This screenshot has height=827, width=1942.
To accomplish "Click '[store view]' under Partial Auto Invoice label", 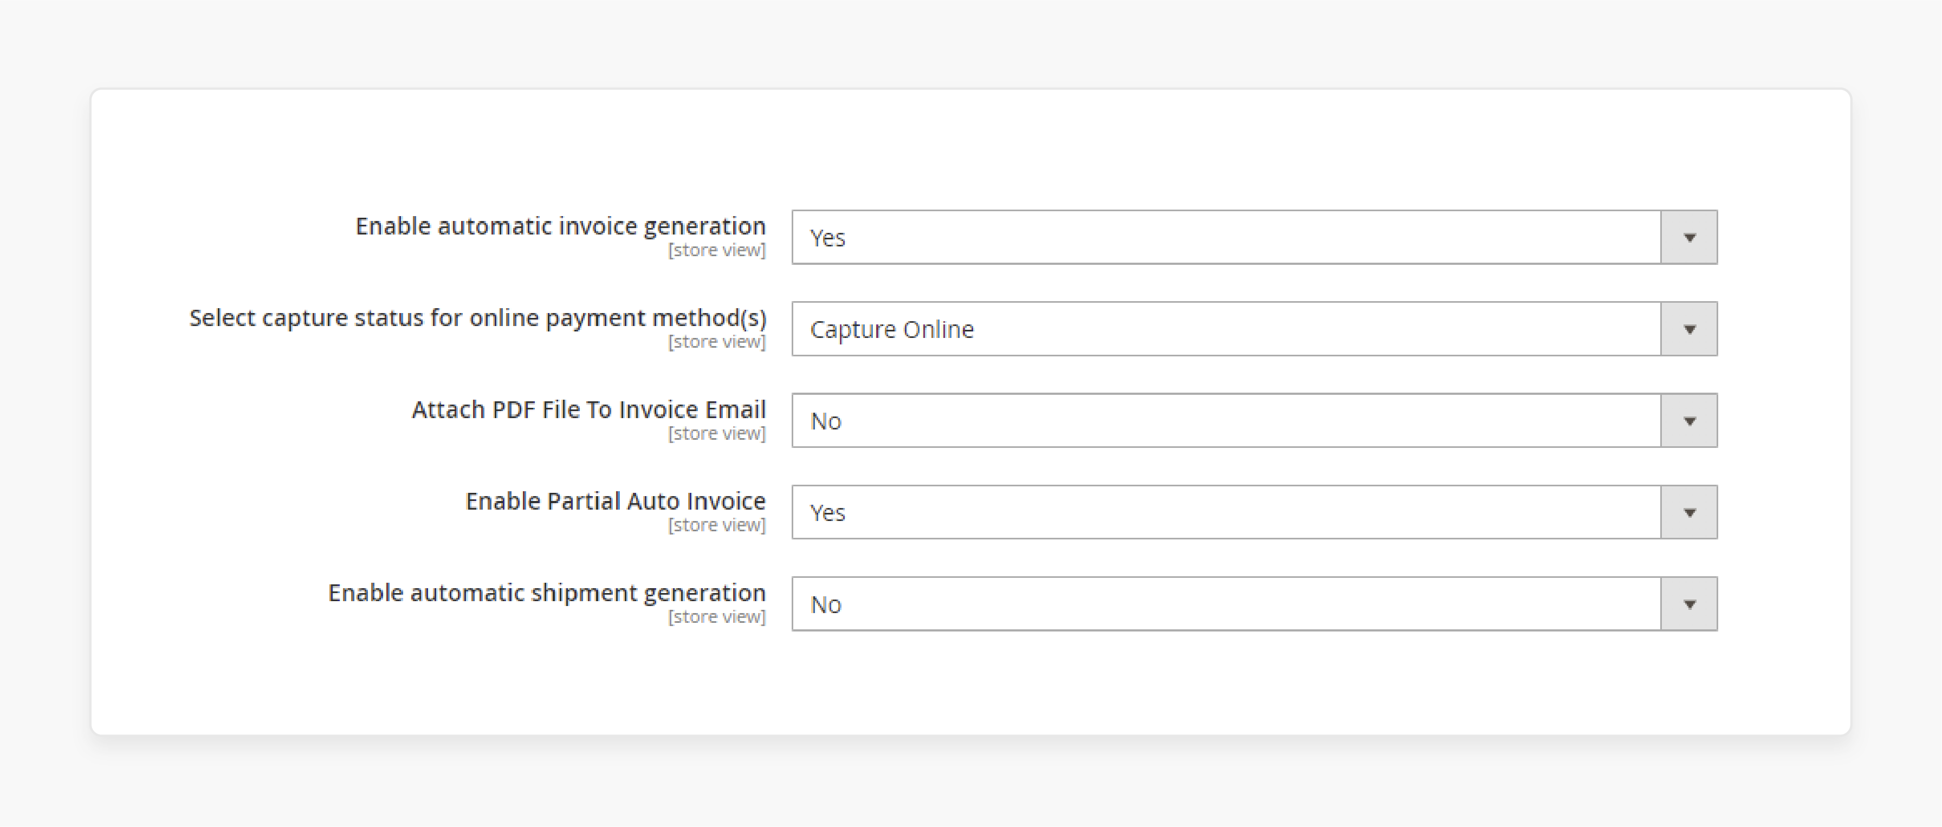I will pos(716,525).
